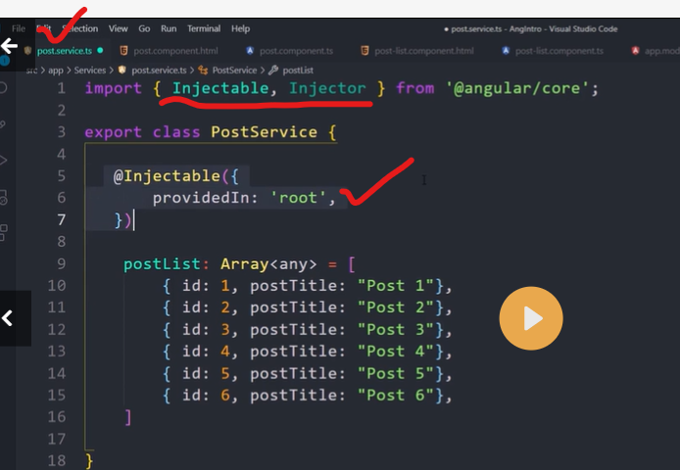Click the orange play button overlay

531,318
